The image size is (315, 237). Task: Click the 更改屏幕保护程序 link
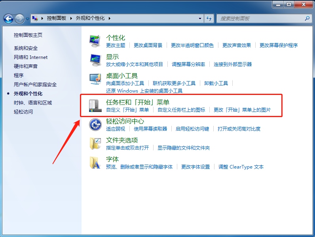point(279,46)
